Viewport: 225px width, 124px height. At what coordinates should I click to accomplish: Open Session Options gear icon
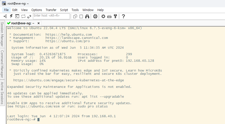pyautogui.click(x=103, y=16)
